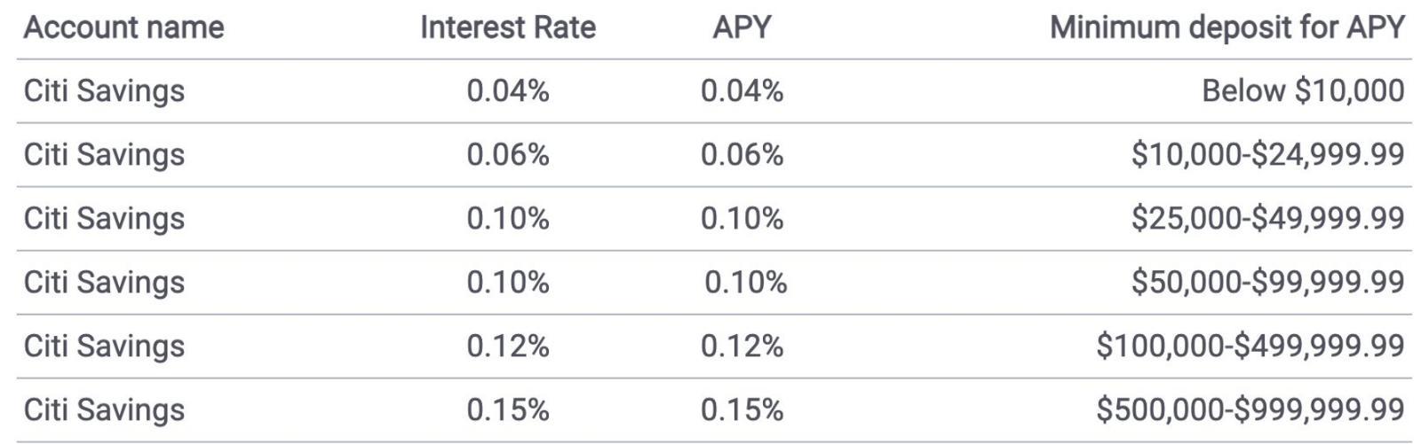
Task: Click the 0.15% Interest Rate value
Action: [508, 409]
